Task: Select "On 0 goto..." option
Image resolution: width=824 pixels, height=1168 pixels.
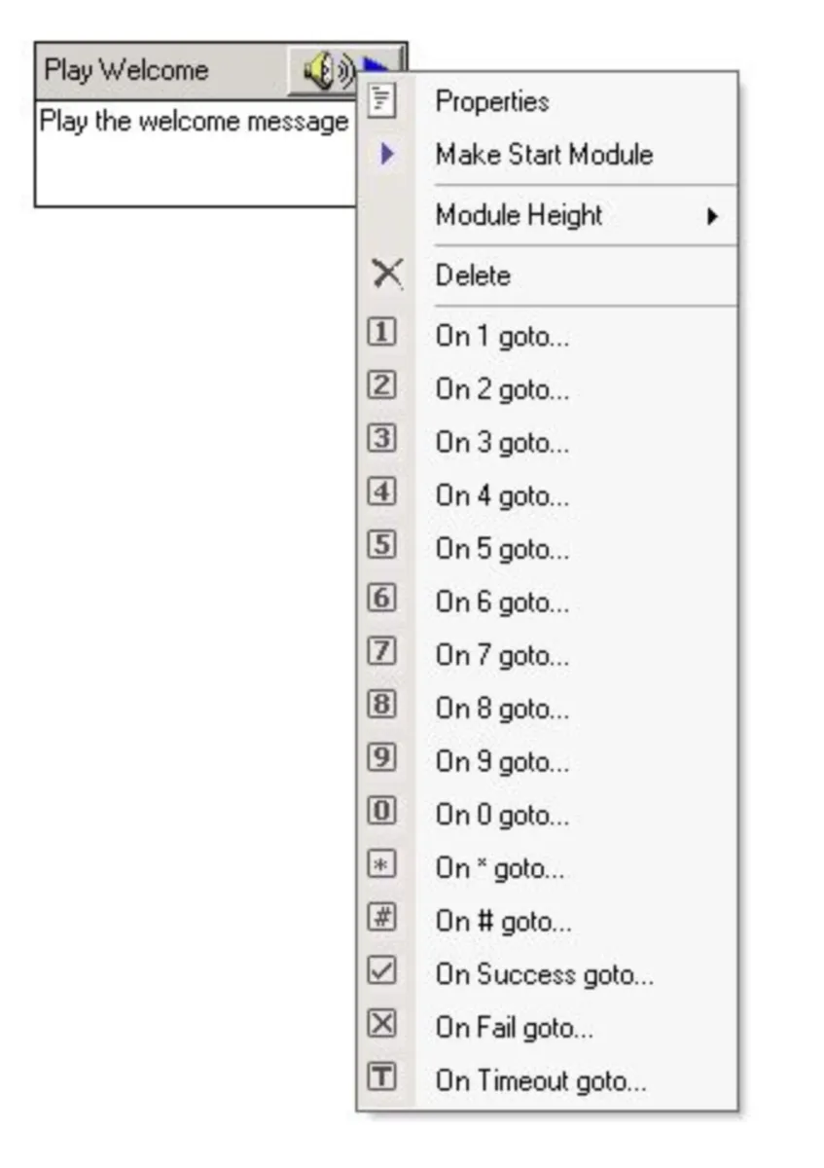Action: pos(502,816)
